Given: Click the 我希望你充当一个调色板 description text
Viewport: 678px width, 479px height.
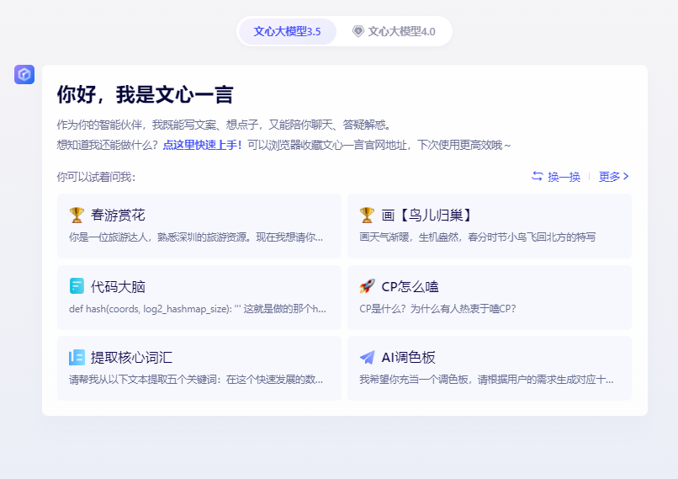Looking at the screenshot, I should point(486,380).
